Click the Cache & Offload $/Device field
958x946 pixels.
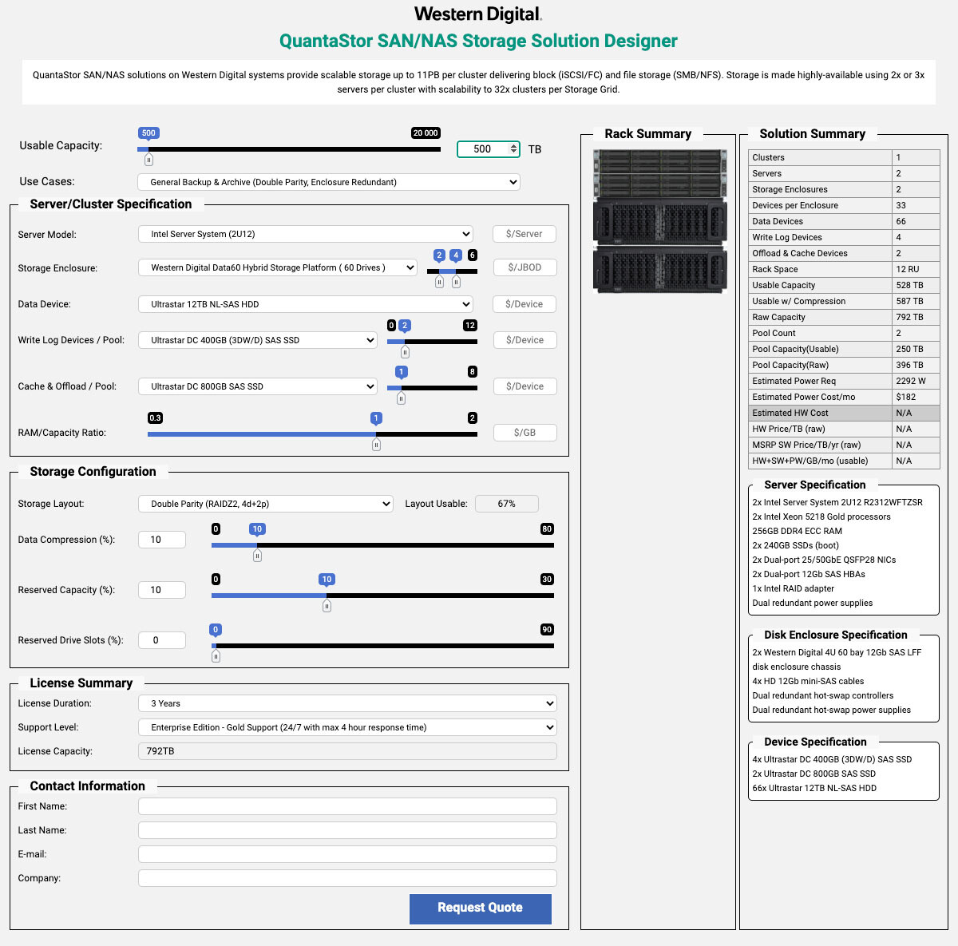click(x=525, y=386)
